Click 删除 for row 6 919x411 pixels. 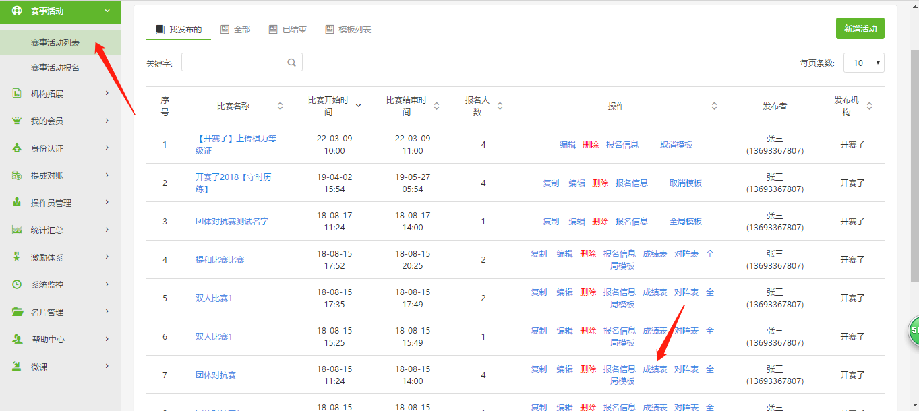pos(588,330)
